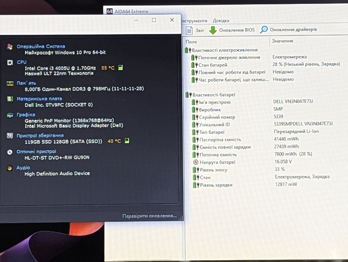Click the value 27439 mWh
348x262 pixels.
[x=287, y=146]
